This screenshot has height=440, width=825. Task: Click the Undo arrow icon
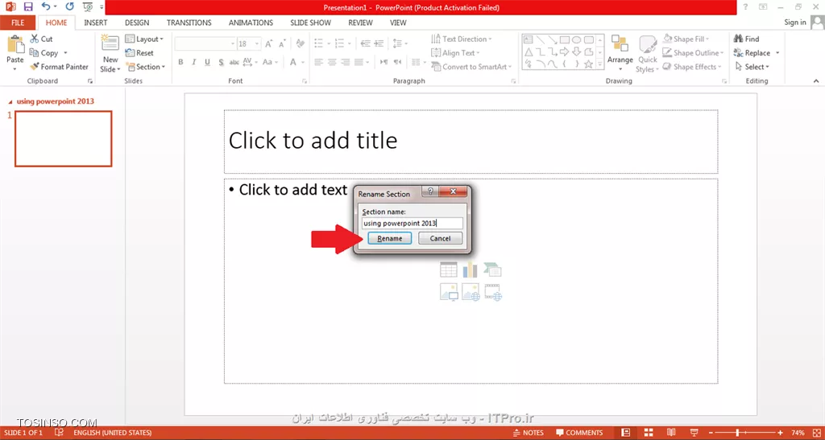[46, 6]
